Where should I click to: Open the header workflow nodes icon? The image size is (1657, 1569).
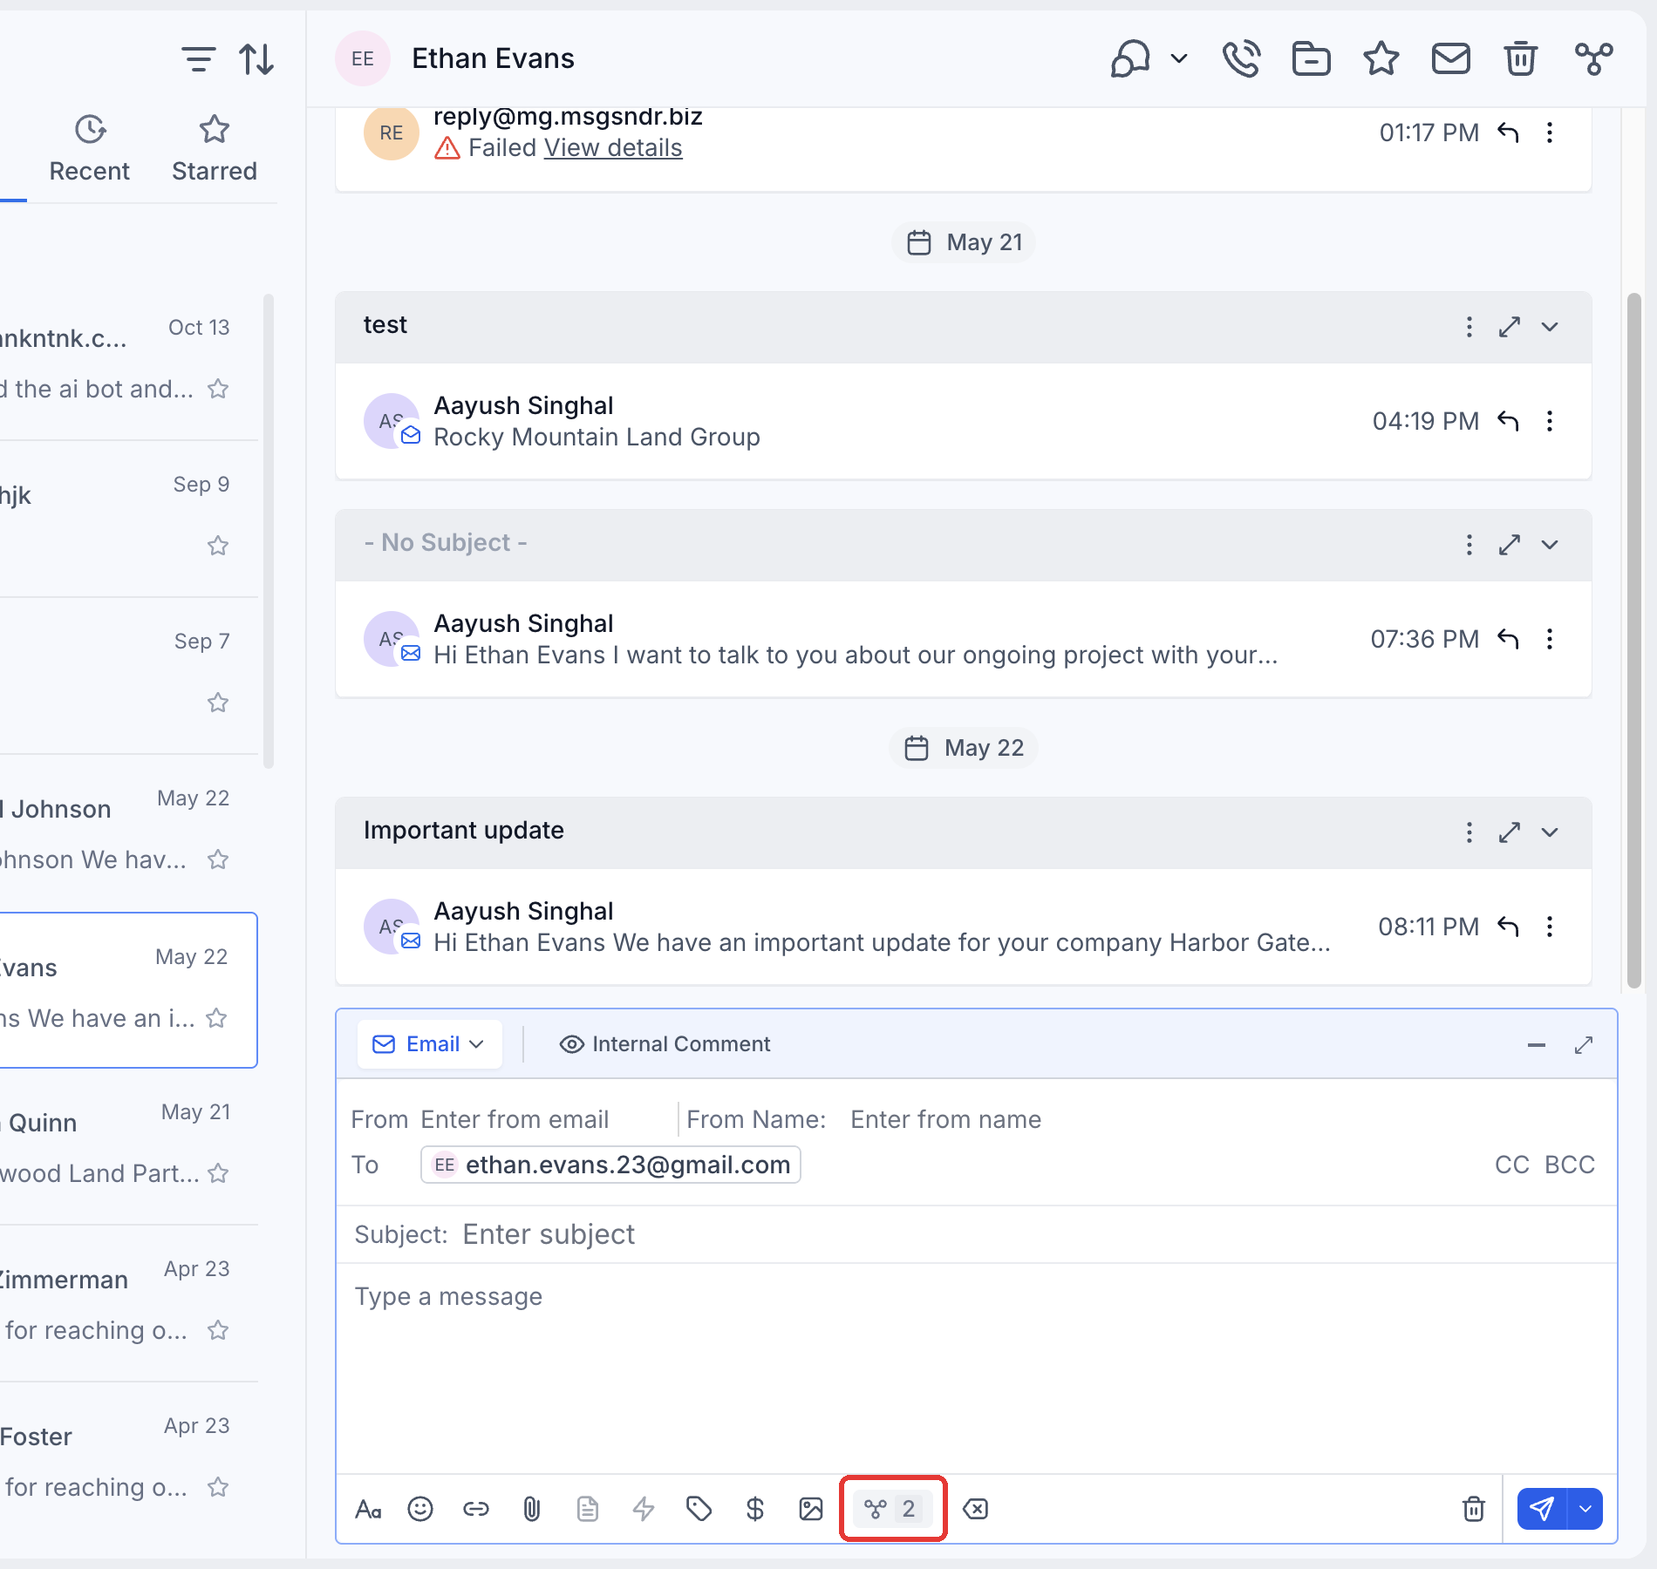[1594, 59]
